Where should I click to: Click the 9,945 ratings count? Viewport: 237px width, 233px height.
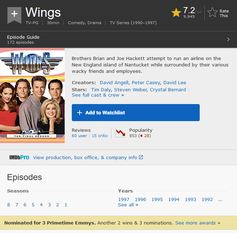pos(189,16)
